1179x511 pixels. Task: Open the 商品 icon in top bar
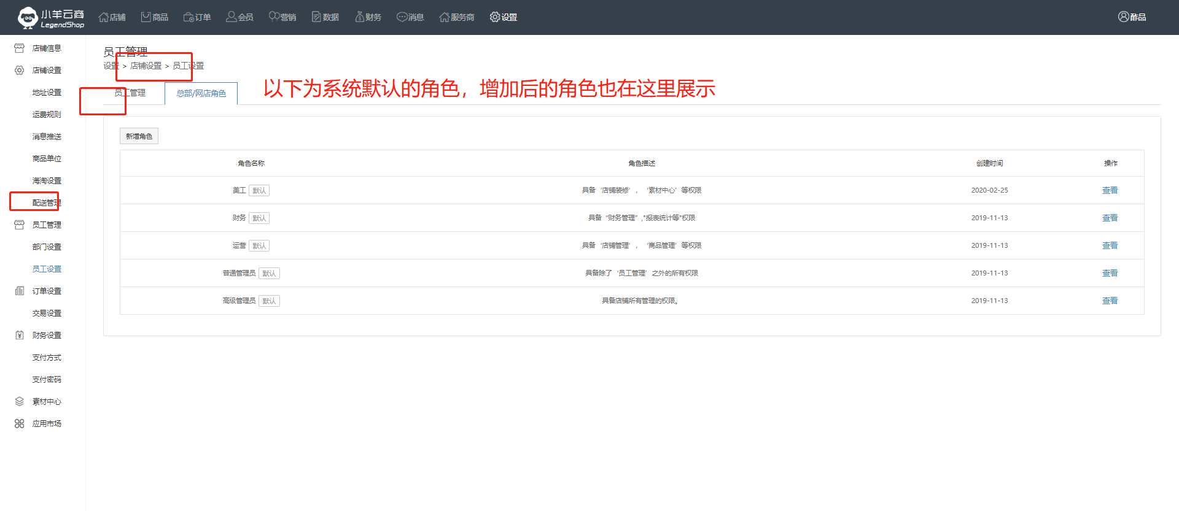click(146, 17)
